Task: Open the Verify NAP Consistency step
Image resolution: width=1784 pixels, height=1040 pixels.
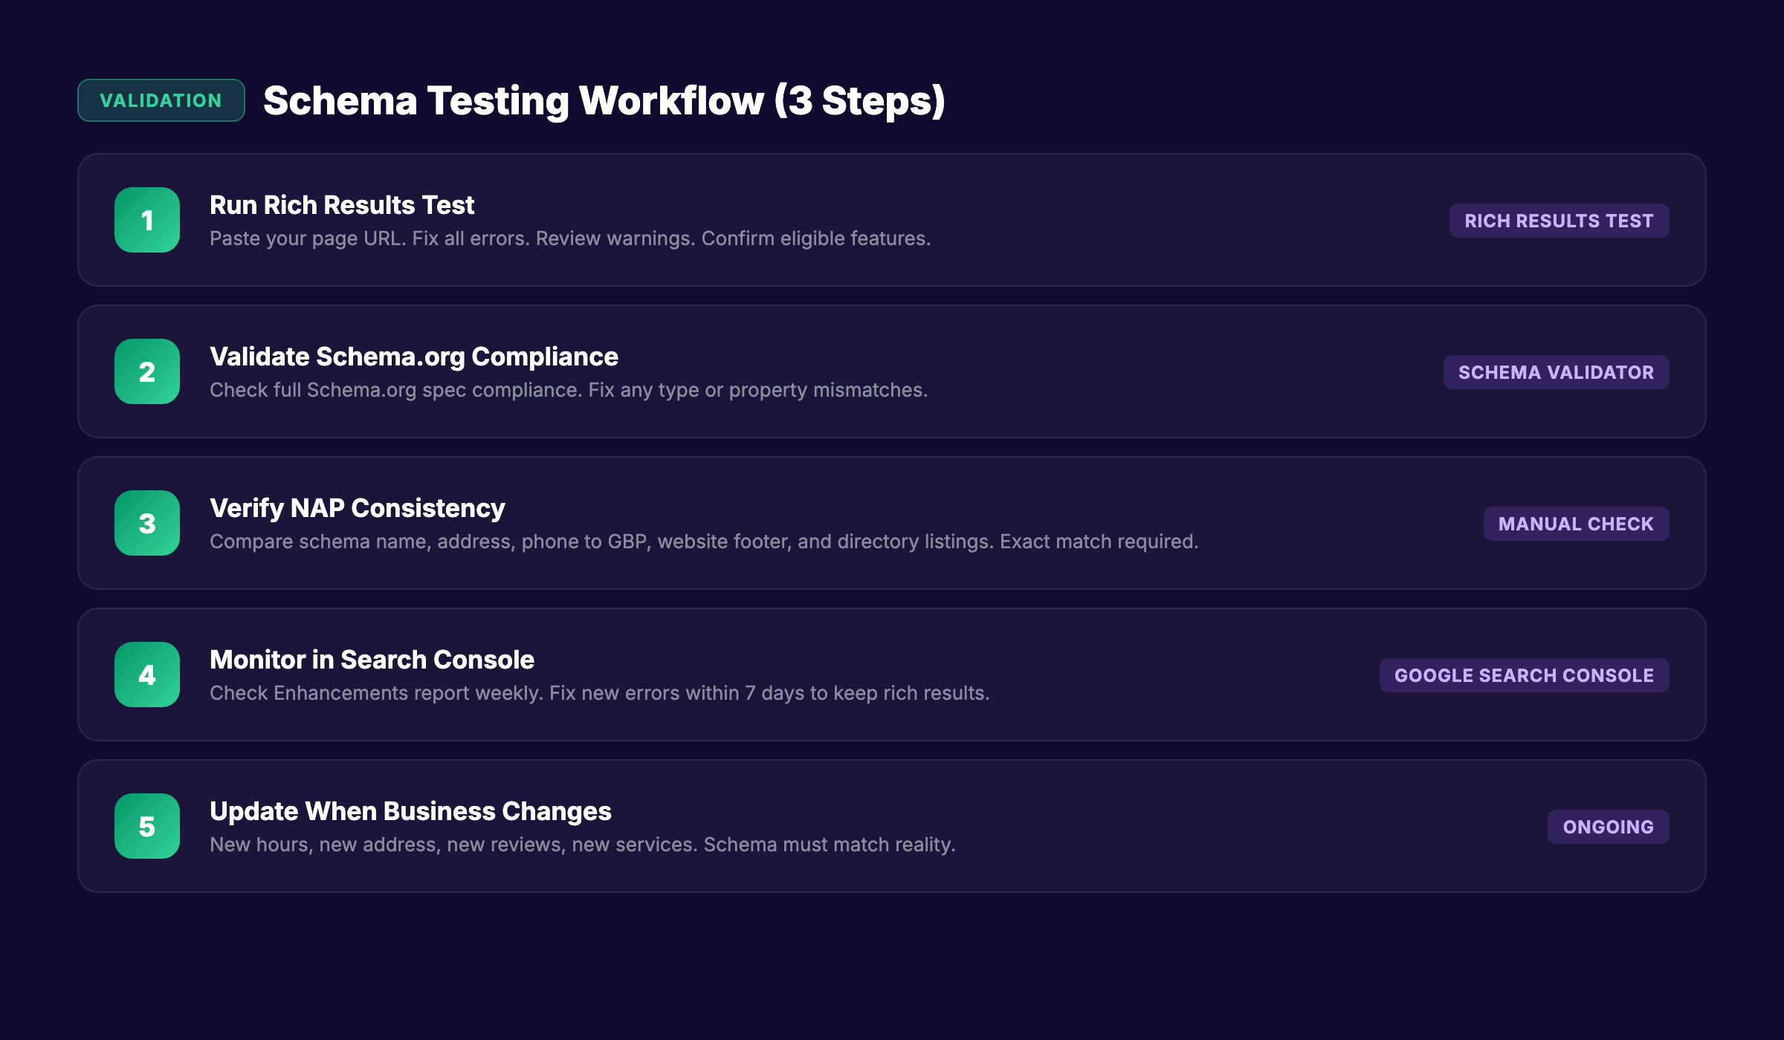Action: point(357,508)
